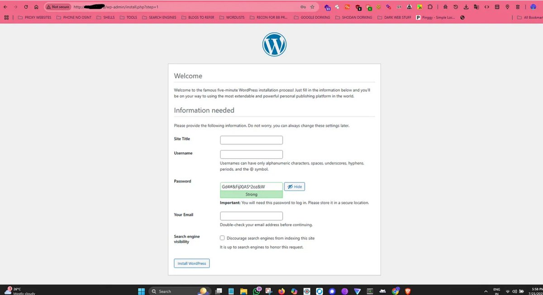
Task: Open the saved passwords key icon
Action: 303,7
